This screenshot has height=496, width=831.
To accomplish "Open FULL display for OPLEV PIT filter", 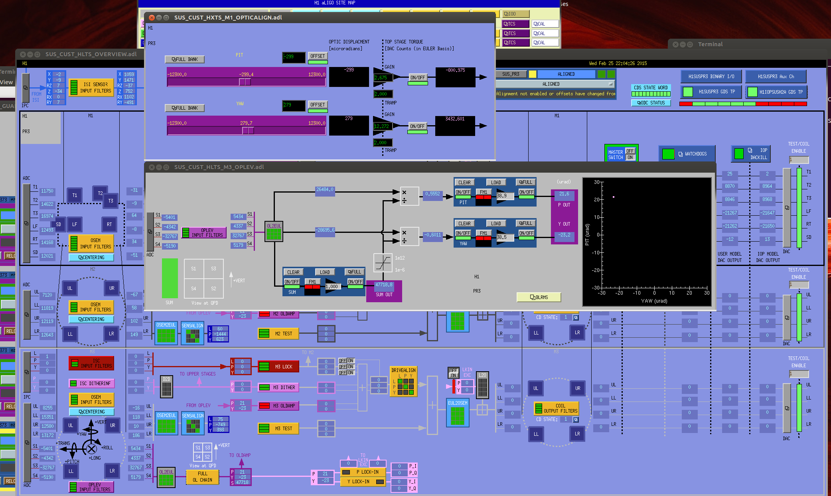I will click(526, 182).
